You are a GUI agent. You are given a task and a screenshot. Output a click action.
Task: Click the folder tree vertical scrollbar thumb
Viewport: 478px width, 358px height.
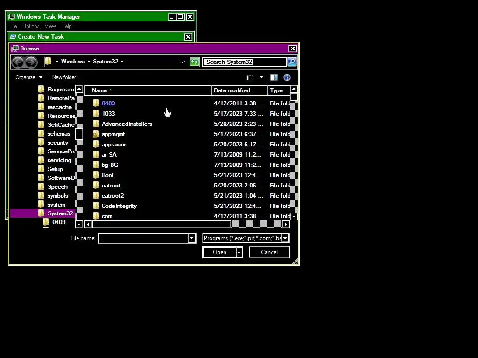pos(79,134)
